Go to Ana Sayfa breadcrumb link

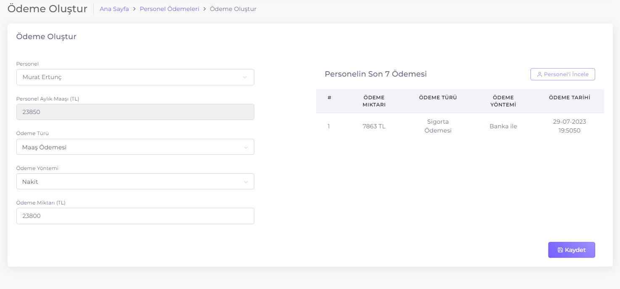tap(114, 9)
